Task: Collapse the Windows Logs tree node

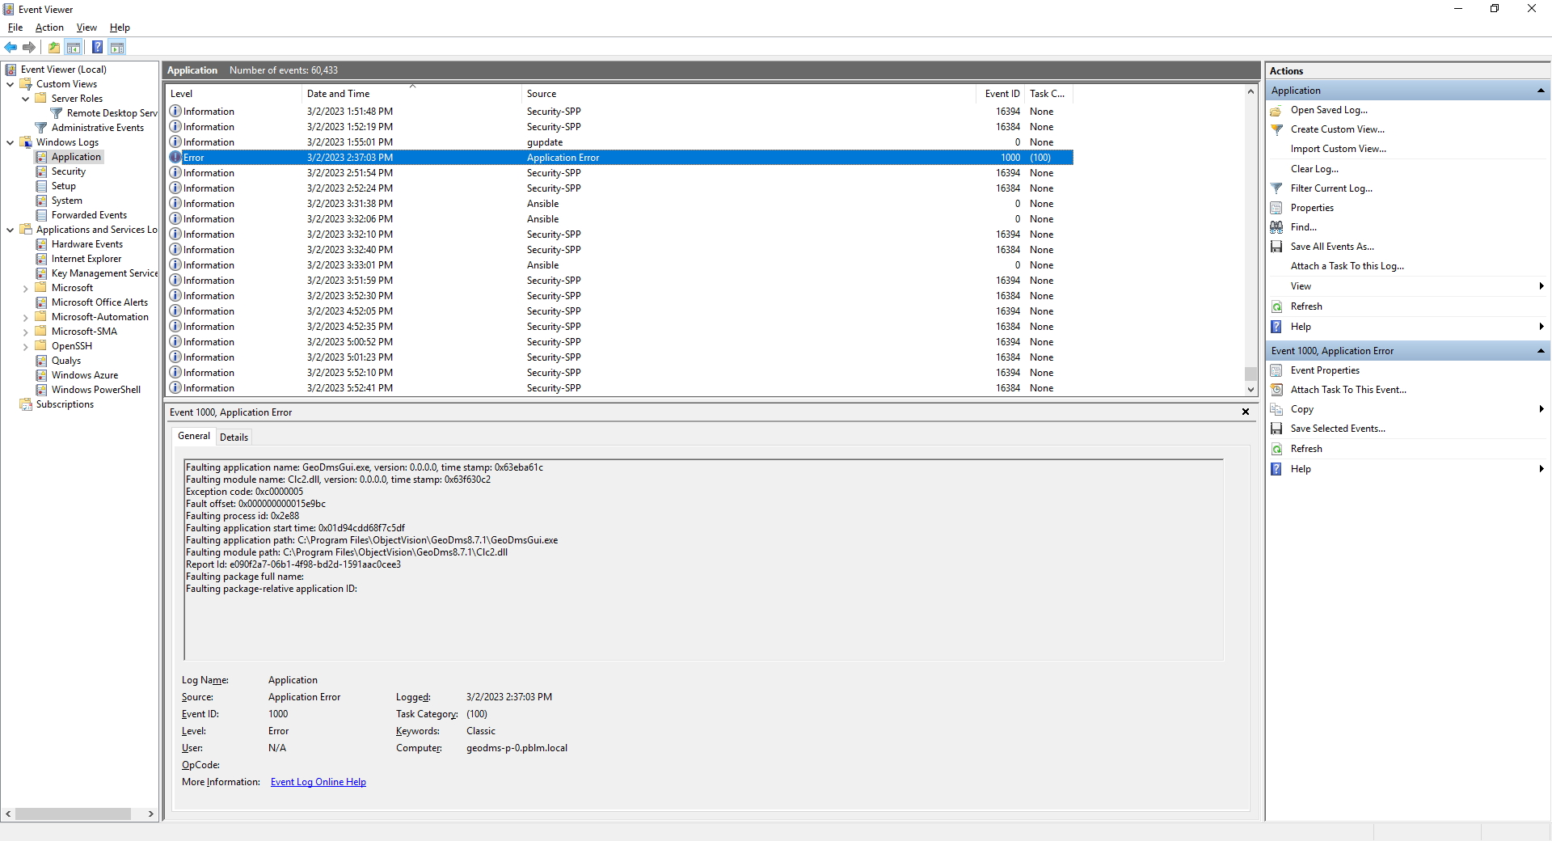Action: tap(9, 142)
